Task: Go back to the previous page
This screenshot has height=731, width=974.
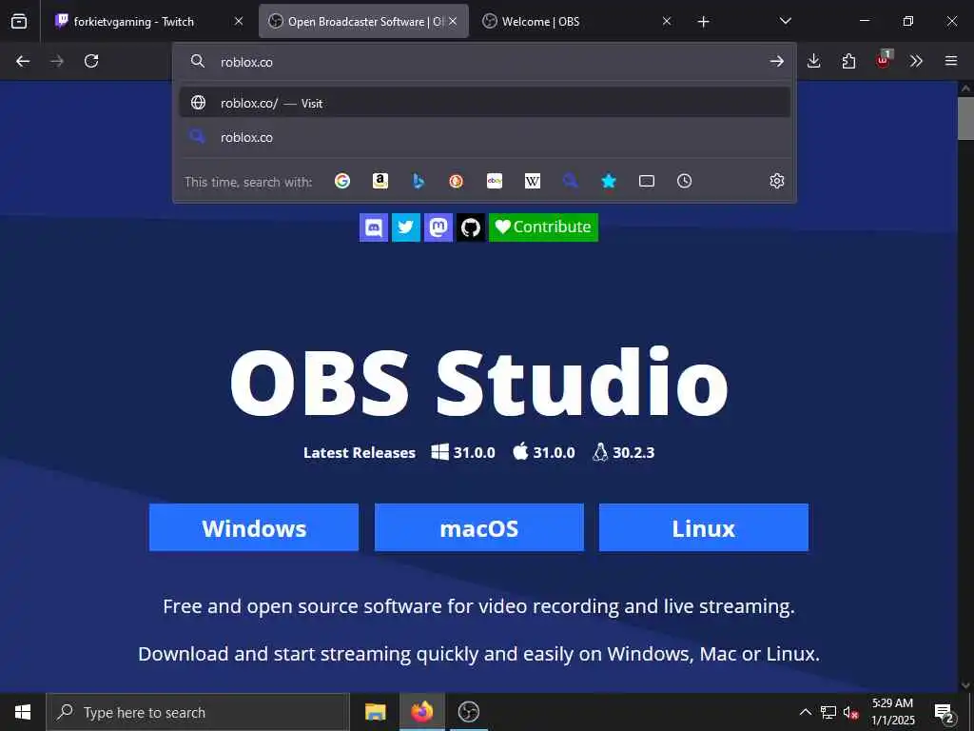Action: point(23,61)
